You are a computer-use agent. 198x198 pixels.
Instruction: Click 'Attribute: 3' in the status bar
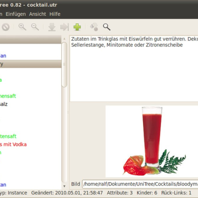coord(120,193)
